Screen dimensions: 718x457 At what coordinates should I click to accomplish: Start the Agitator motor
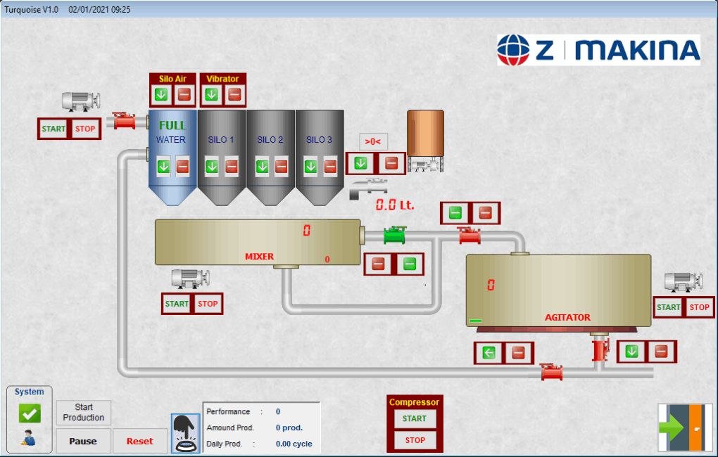click(x=668, y=307)
